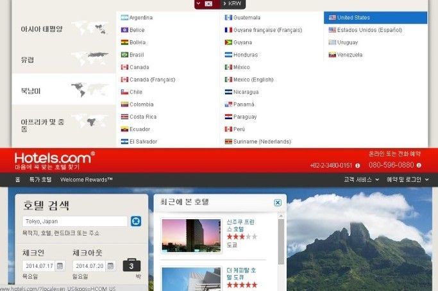Image resolution: width=438 pixels, height=291 pixels.
Task: Click the Panamá flag icon
Action: (228, 104)
